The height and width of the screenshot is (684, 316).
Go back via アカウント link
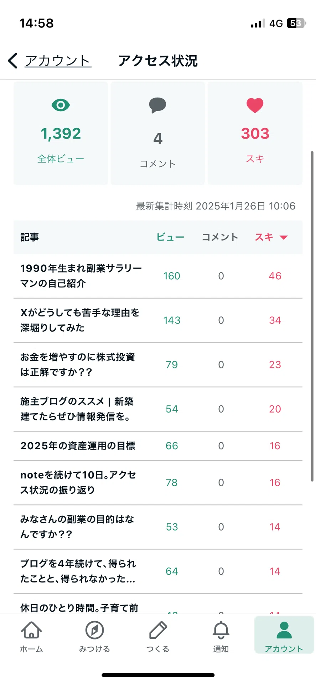58,61
